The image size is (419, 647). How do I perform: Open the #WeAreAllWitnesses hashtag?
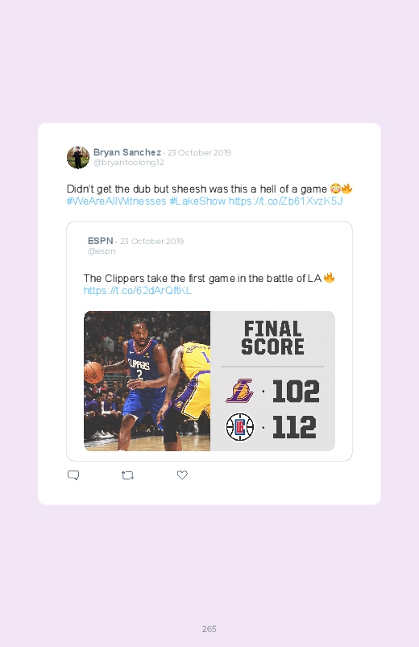116,201
